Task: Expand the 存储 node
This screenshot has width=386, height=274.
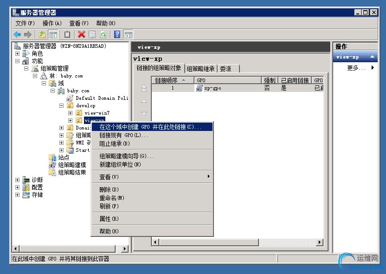Action: (17, 195)
